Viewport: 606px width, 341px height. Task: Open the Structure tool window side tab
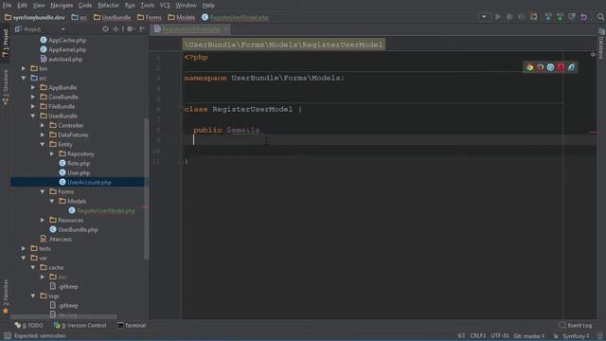click(6, 87)
